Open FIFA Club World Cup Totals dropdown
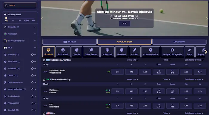Image resolution: width=209 pixels, height=115 pixels. click(x=167, y=79)
